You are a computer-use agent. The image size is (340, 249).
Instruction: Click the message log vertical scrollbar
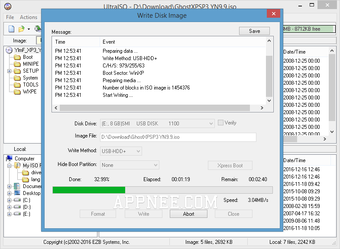tap(269, 76)
